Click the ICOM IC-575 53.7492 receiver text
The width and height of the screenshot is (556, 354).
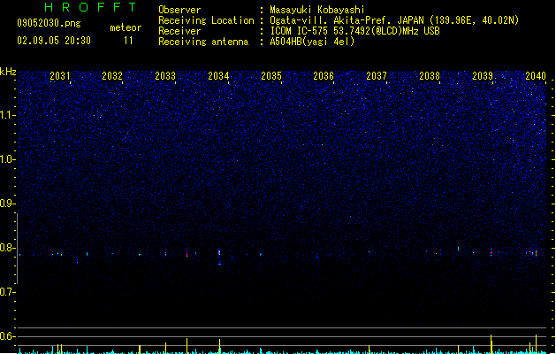[x=355, y=31]
